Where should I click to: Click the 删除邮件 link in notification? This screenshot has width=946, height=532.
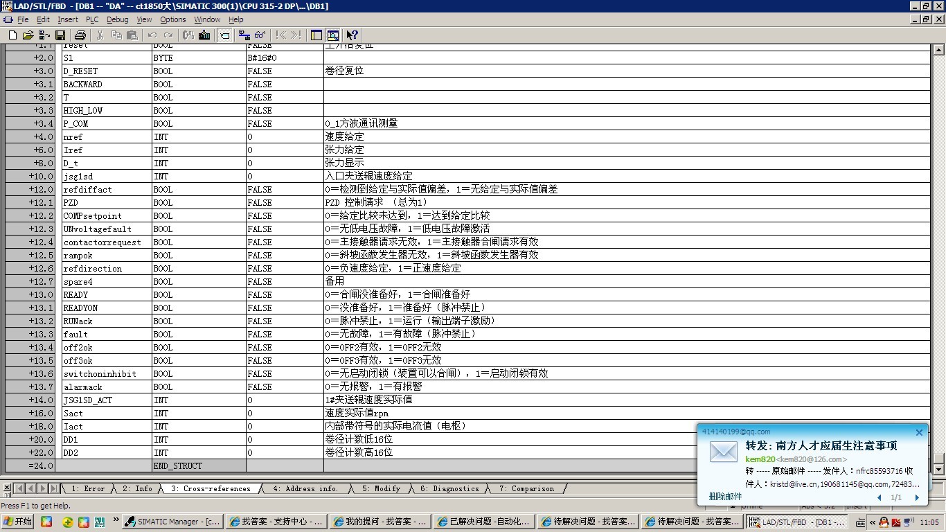tap(725, 497)
